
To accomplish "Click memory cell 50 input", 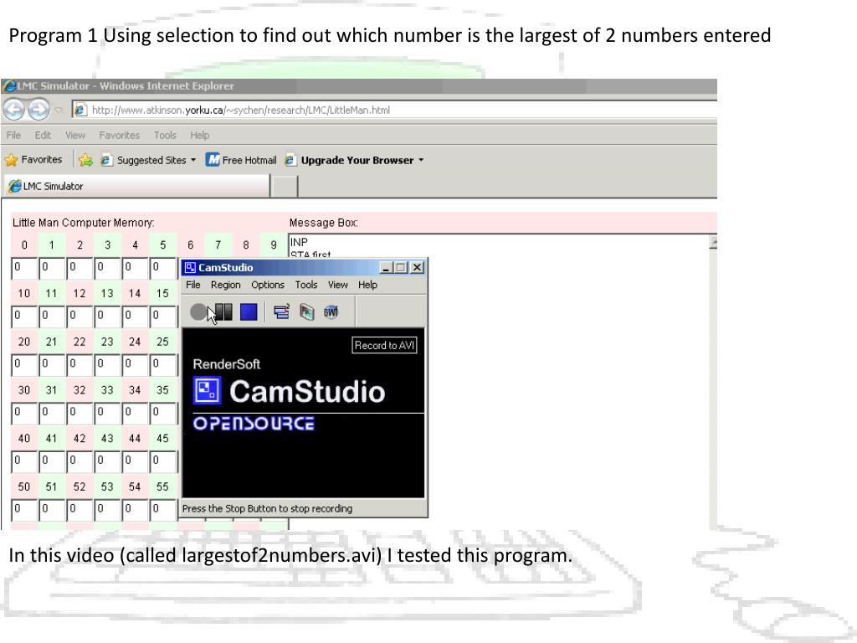I will [24, 510].
